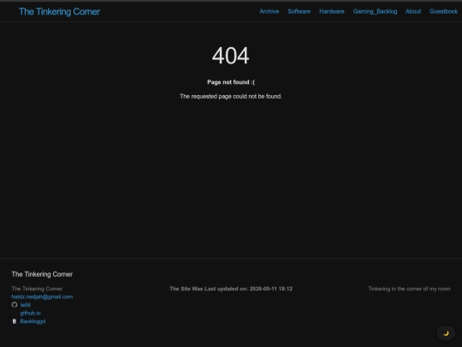The width and height of the screenshot is (462, 347).
Task: Visit the About page
Action: (x=413, y=11)
